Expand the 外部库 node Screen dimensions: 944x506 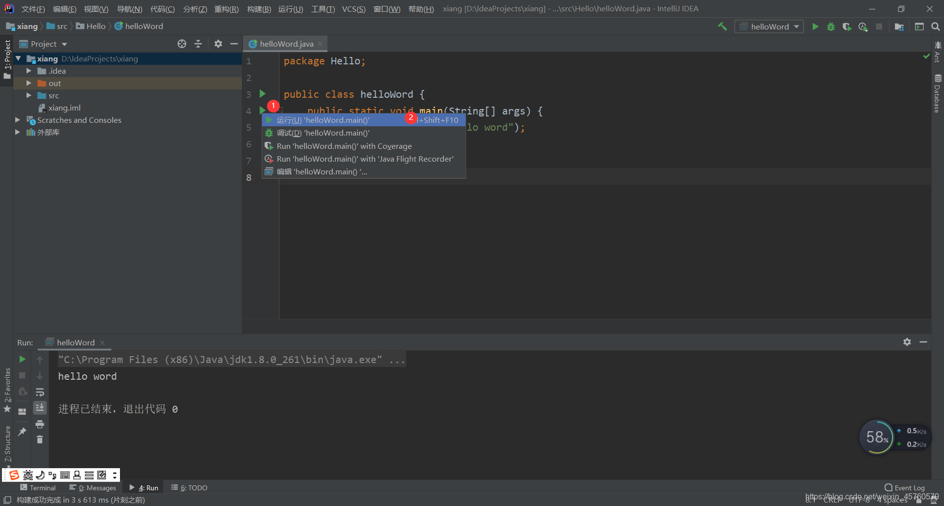pyautogui.click(x=18, y=132)
